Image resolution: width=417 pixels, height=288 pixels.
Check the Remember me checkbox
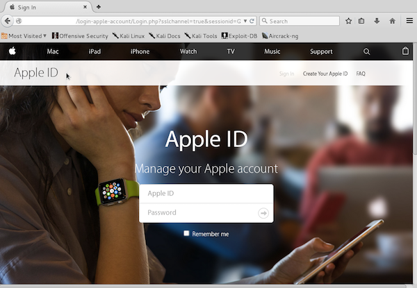186,233
